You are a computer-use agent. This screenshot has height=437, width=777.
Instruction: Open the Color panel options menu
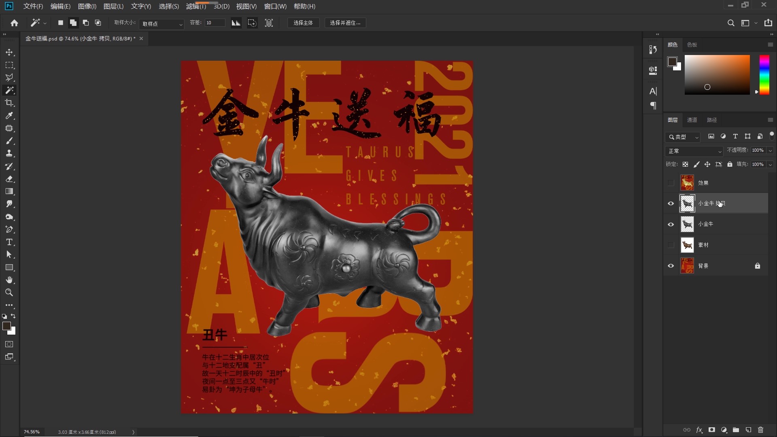(x=770, y=45)
